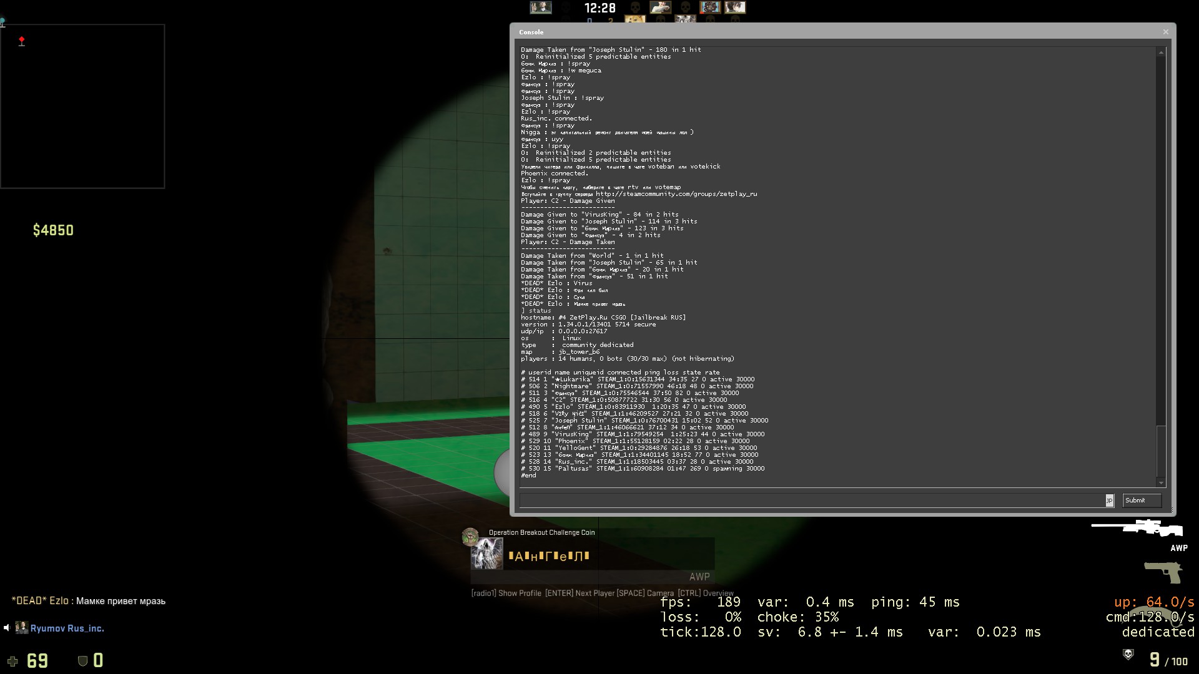Click the Submit button in console
1199x674 pixels.
pyautogui.click(x=1141, y=501)
